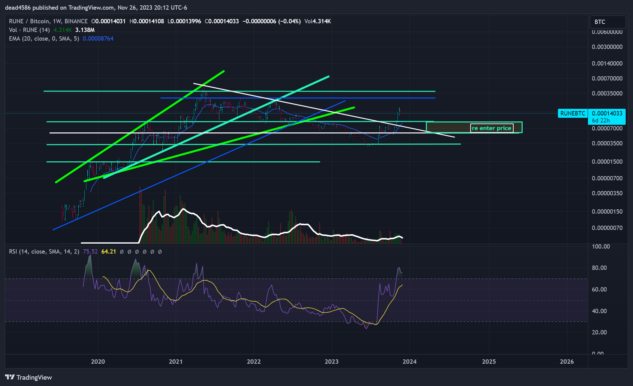633x386 pixels.
Task: Click the BTC currency label on price axis
Action: (x=607, y=22)
